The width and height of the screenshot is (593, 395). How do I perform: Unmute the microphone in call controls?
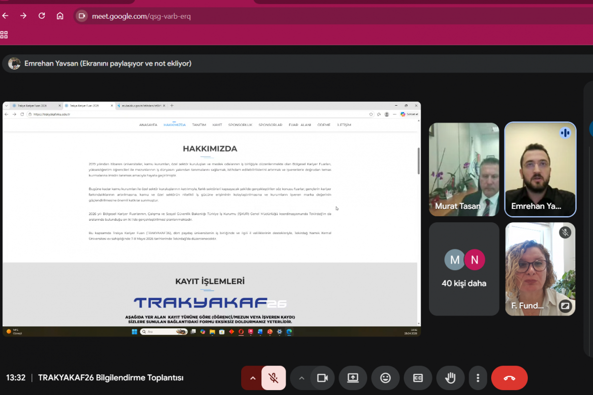coord(273,378)
